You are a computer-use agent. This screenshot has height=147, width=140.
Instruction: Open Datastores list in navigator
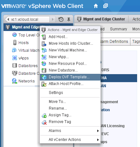pyautogui.click(x=28, y=66)
